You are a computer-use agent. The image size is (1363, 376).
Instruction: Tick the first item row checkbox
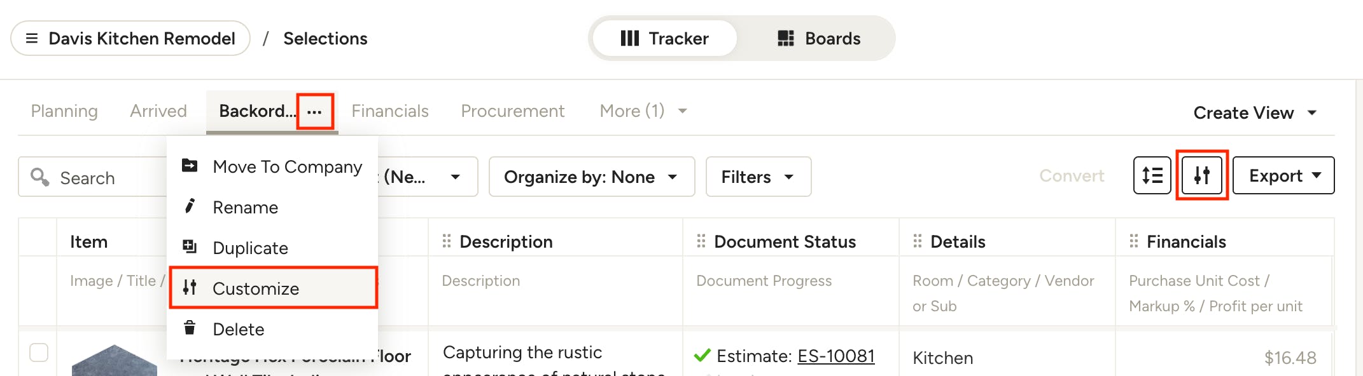pyautogui.click(x=39, y=352)
